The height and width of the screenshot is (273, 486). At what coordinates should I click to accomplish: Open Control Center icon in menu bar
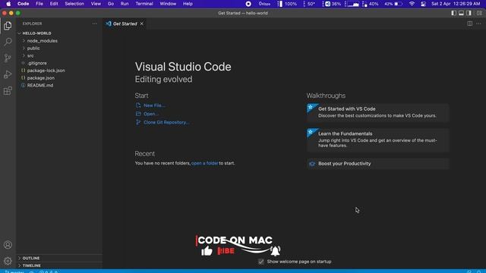(x=424, y=4)
